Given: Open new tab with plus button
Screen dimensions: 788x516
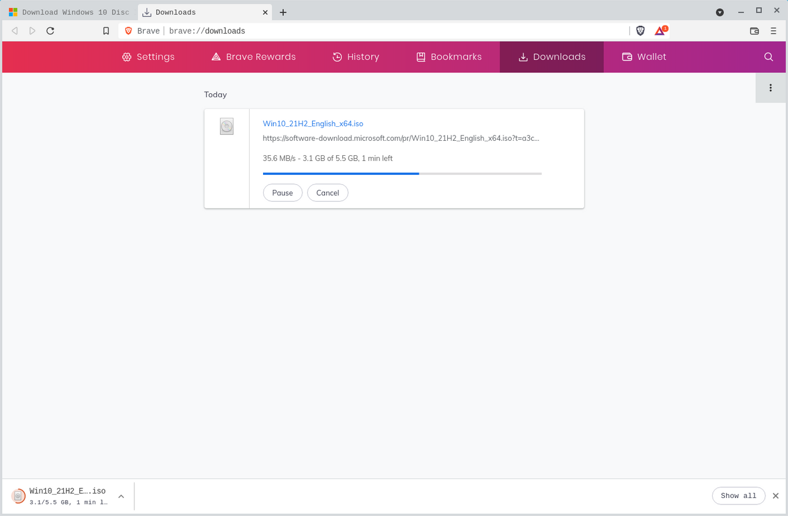Looking at the screenshot, I should (x=283, y=12).
